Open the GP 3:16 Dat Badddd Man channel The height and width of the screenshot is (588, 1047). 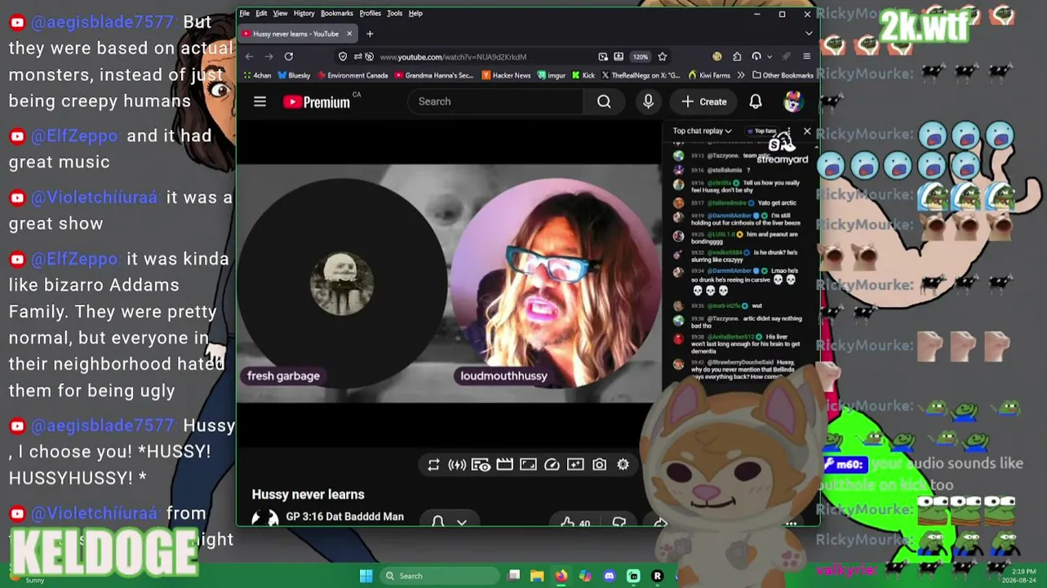[x=344, y=516]
